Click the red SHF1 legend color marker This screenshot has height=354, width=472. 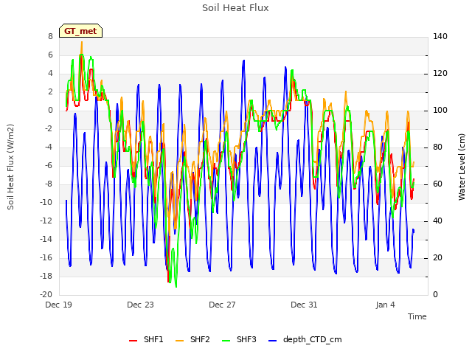point(133,341)
